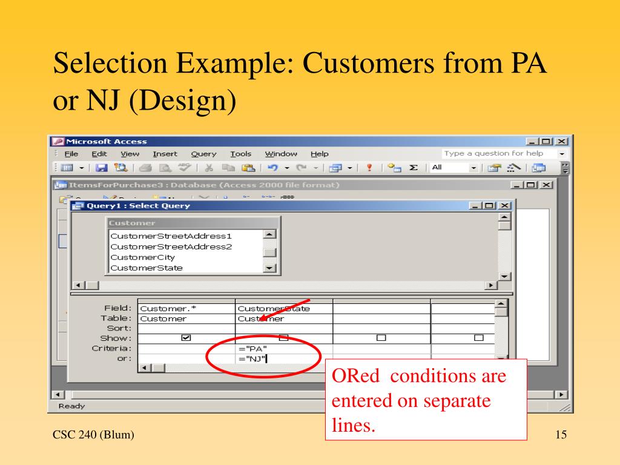Run the query with the exclamation icon
The image size is (620, 465).
coord(369,168)
